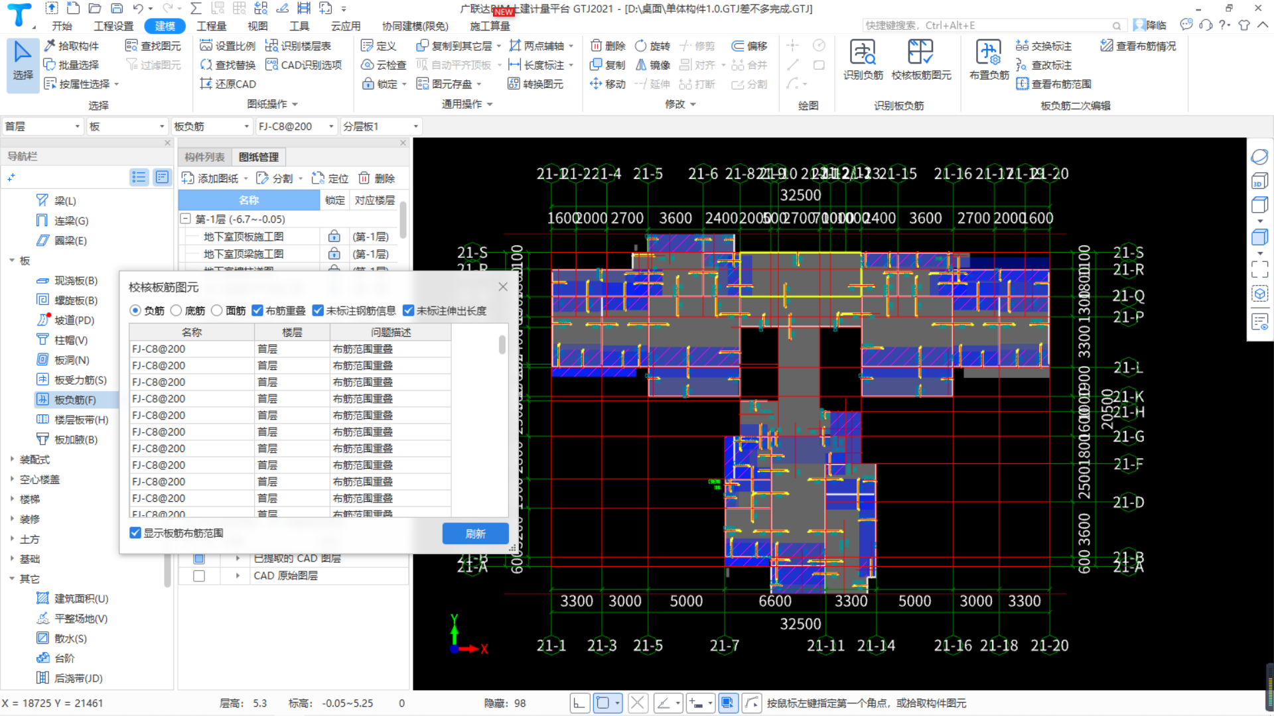Collapse the 第-1层 drawing group
The image size is (1274, 716).
tap(186, 219)
